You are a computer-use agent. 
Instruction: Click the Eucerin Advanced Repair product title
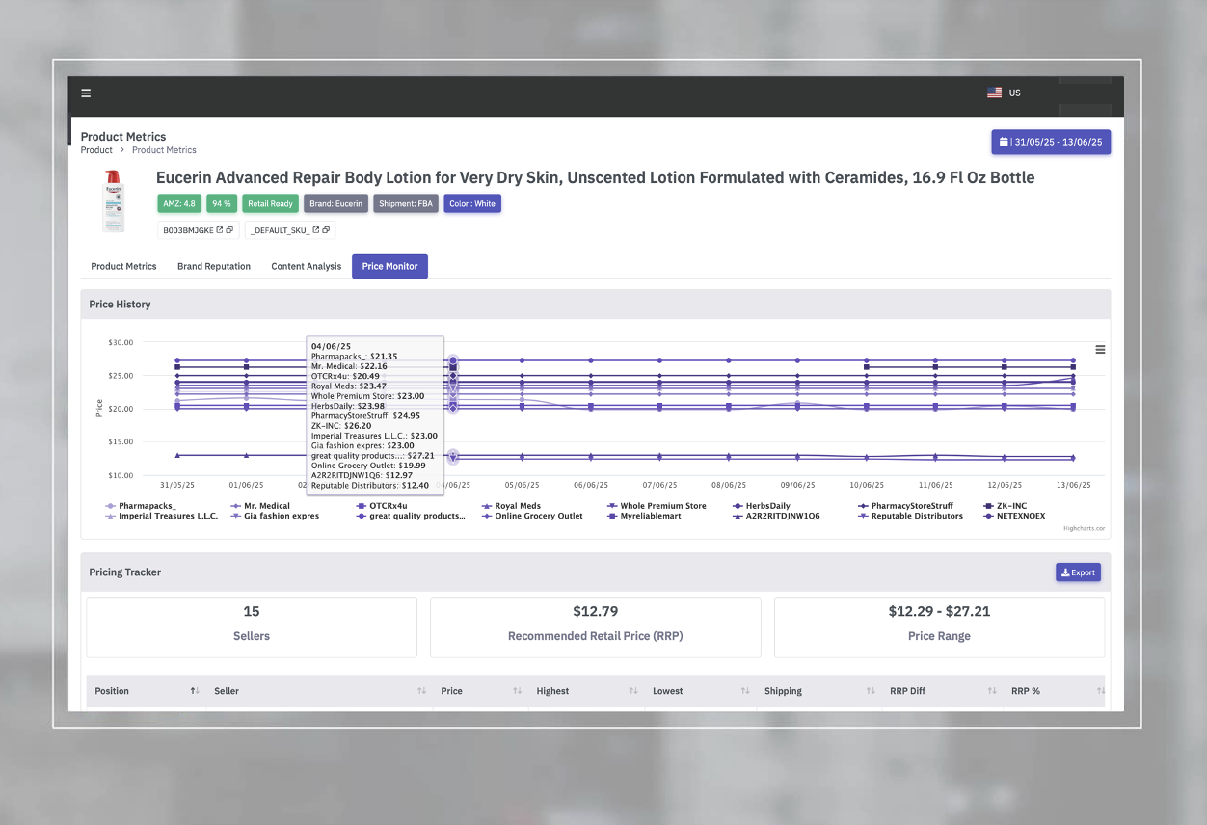[x=596, y=178]
